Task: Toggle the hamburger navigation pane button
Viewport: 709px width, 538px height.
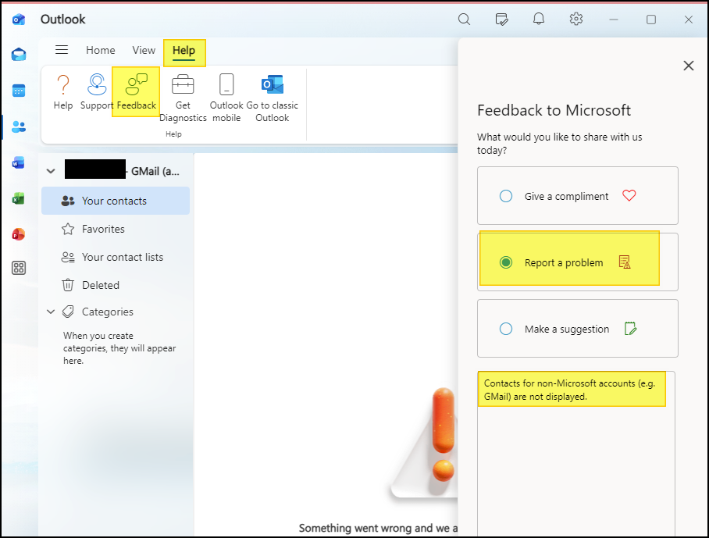Action: (x=62, y=50)
